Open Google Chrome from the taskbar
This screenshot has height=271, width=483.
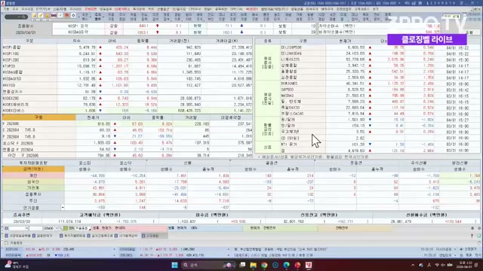point(264,265)
